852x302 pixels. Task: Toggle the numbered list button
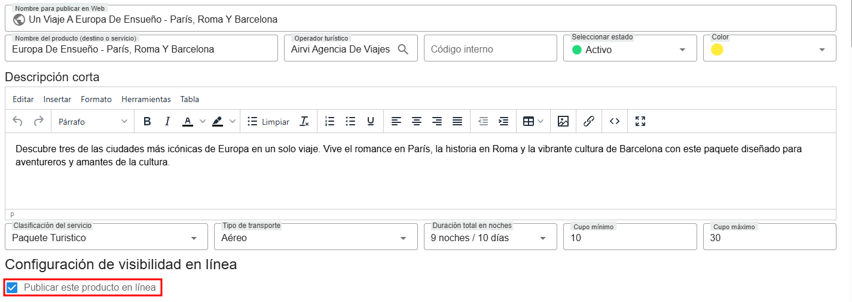click(x=330, y=121)
